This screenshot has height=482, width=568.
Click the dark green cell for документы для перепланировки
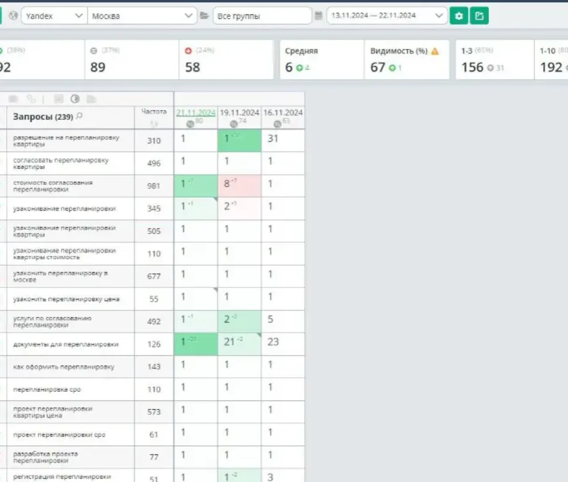pos(196,344)
